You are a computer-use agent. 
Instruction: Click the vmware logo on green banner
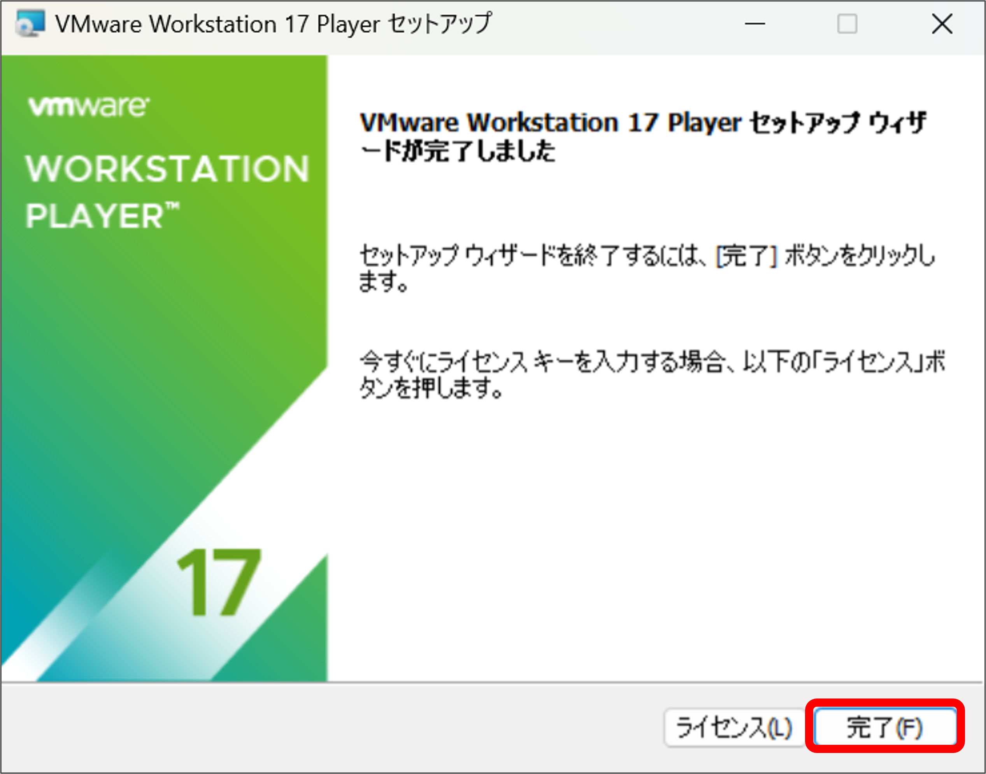(x=88, y=107)
